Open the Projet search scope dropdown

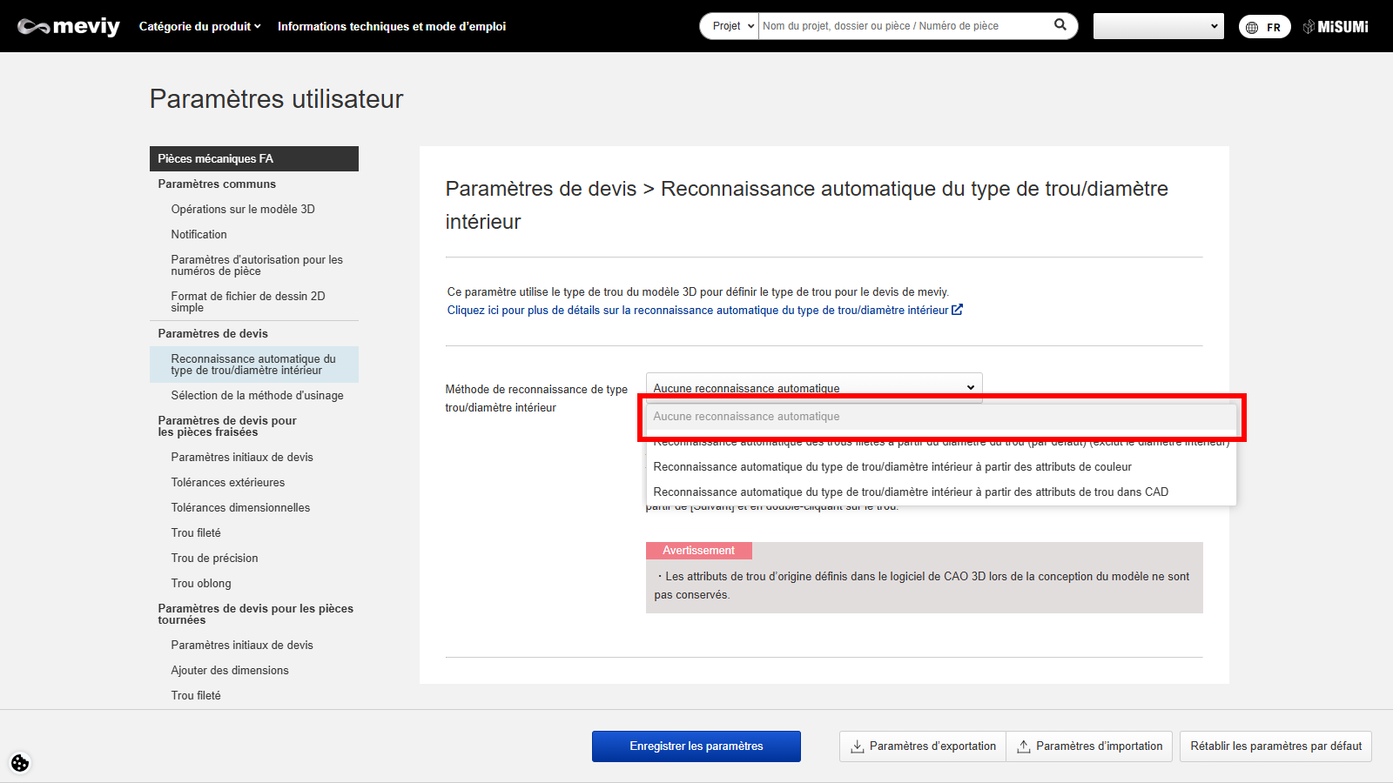pyautogui.click(x=732, y=26)
